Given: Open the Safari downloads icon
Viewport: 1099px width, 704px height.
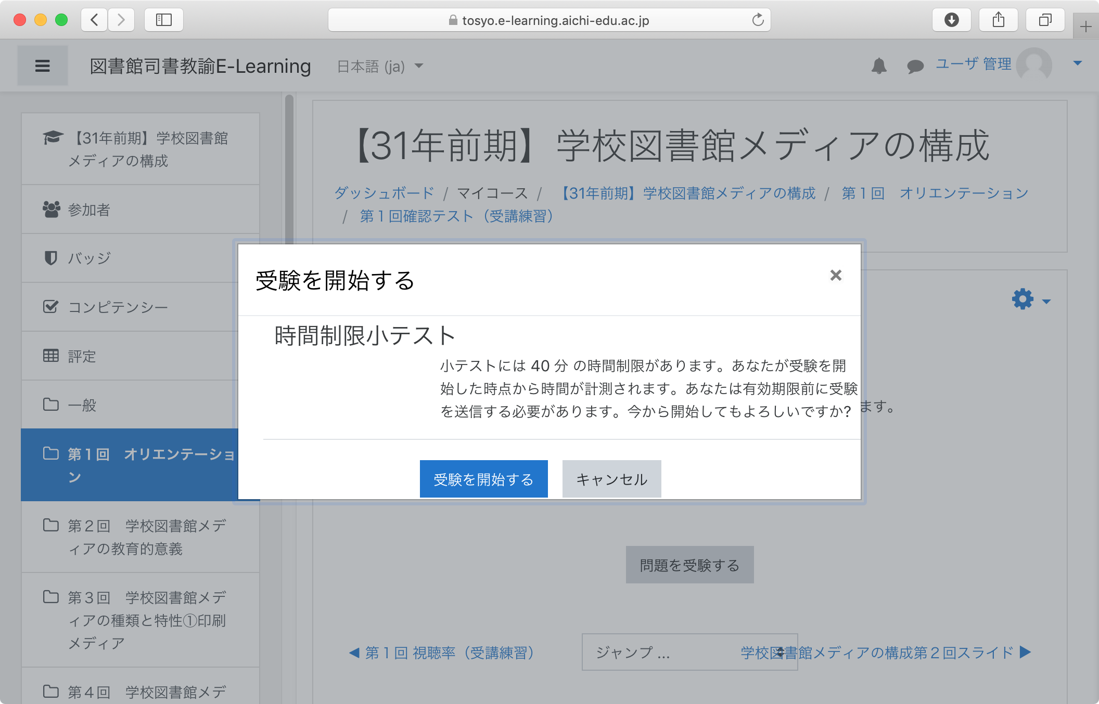Looking at the screenshot, I should click(x=951, y=20).
